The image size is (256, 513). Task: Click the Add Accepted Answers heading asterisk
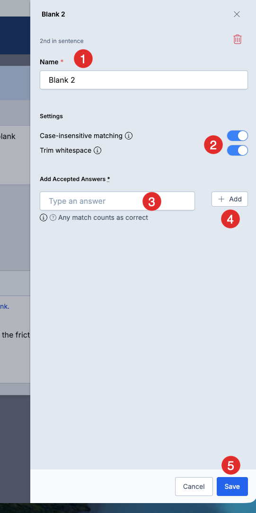[108, 179]
